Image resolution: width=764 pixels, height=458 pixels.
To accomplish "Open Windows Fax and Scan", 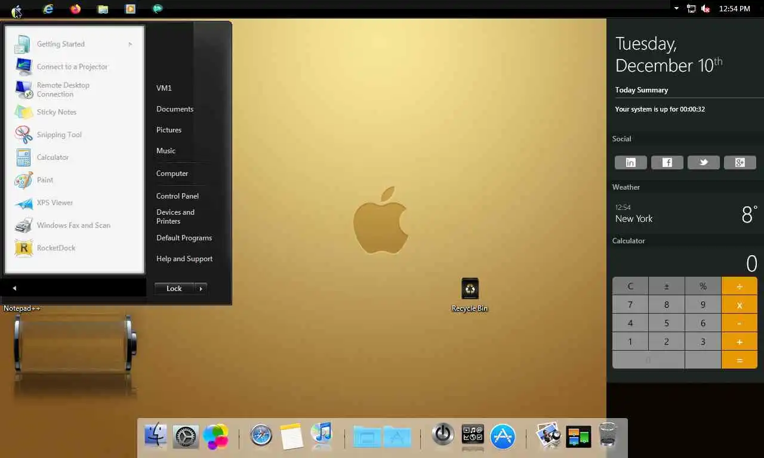I will point(74,225).
